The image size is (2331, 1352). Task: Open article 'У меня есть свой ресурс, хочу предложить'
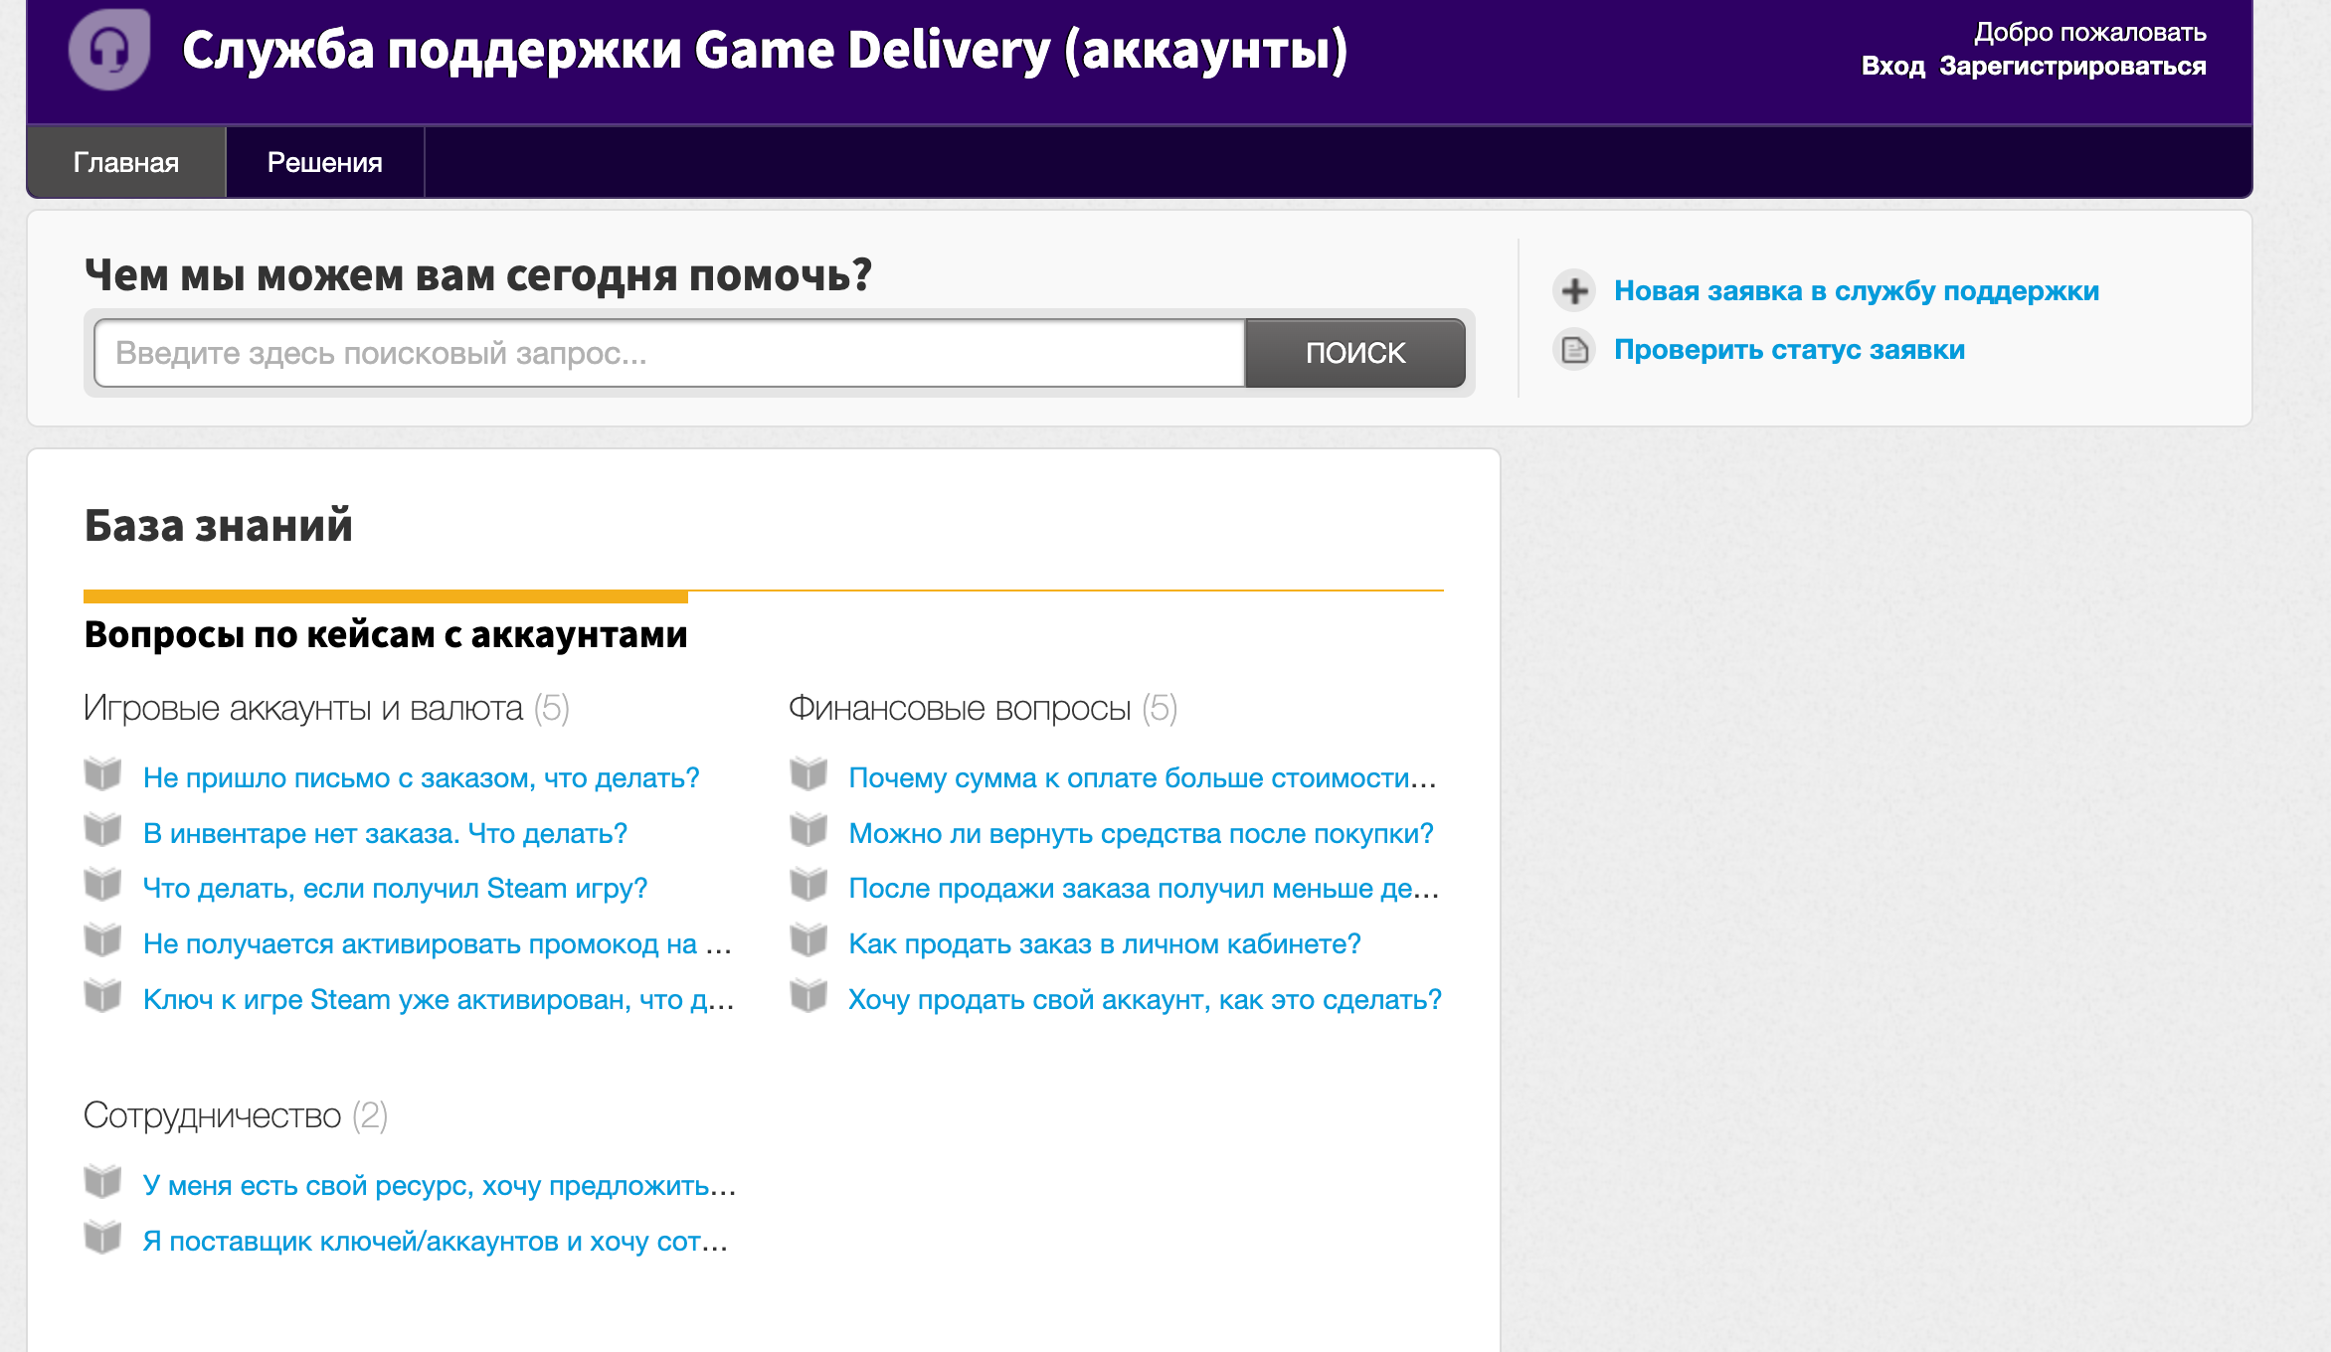[x=440, y=1186]
